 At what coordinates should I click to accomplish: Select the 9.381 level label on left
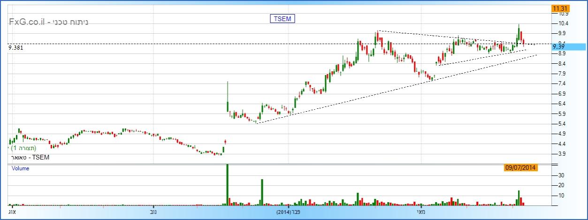[15, 47]
